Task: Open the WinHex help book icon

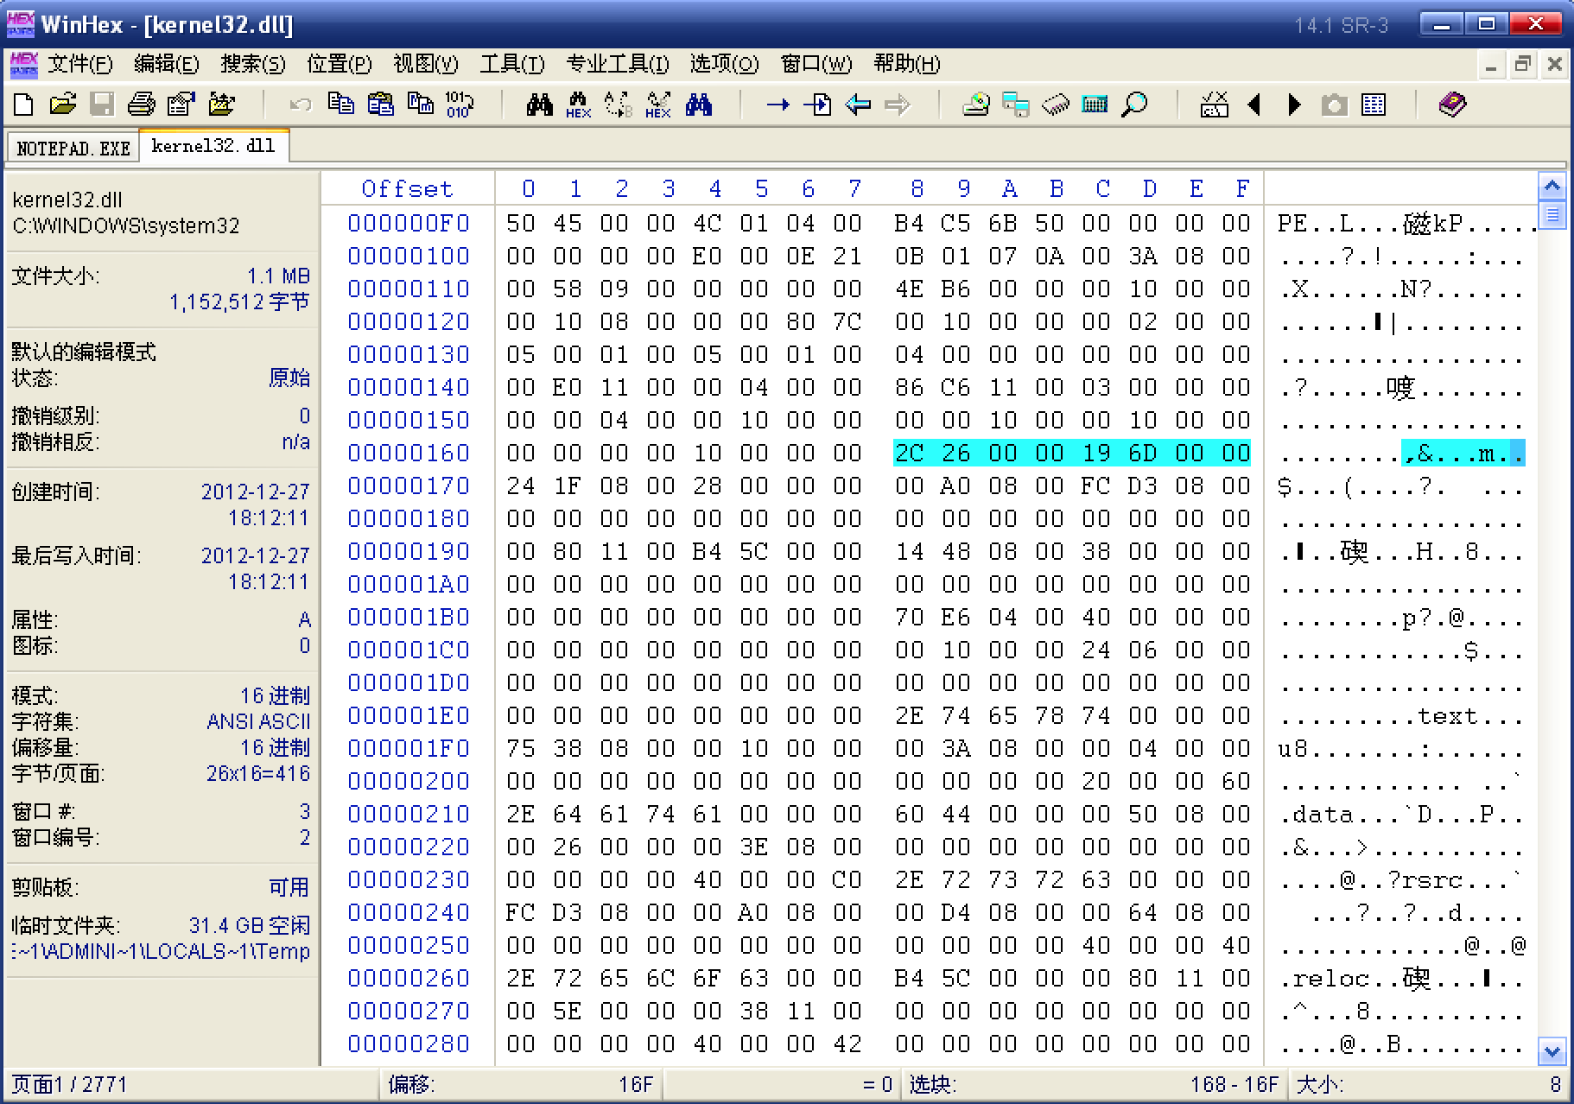Action: [x=1454, y=105]
